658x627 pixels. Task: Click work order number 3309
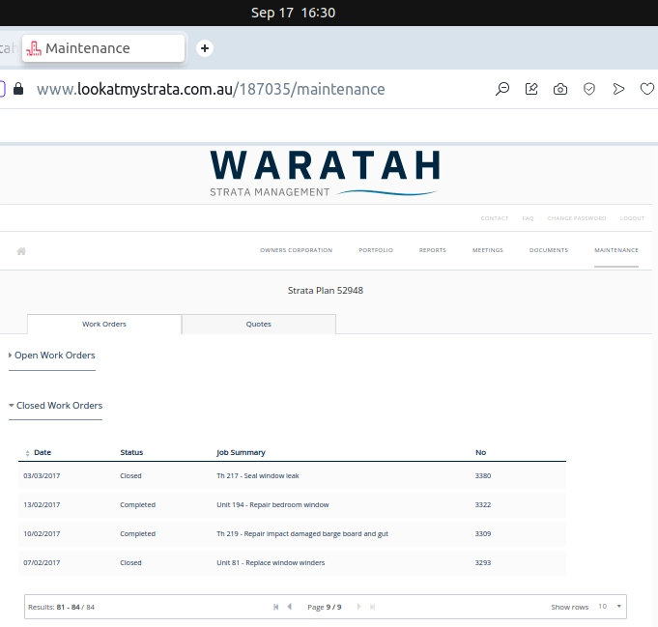pyautogui.click(x=483, y=534)
